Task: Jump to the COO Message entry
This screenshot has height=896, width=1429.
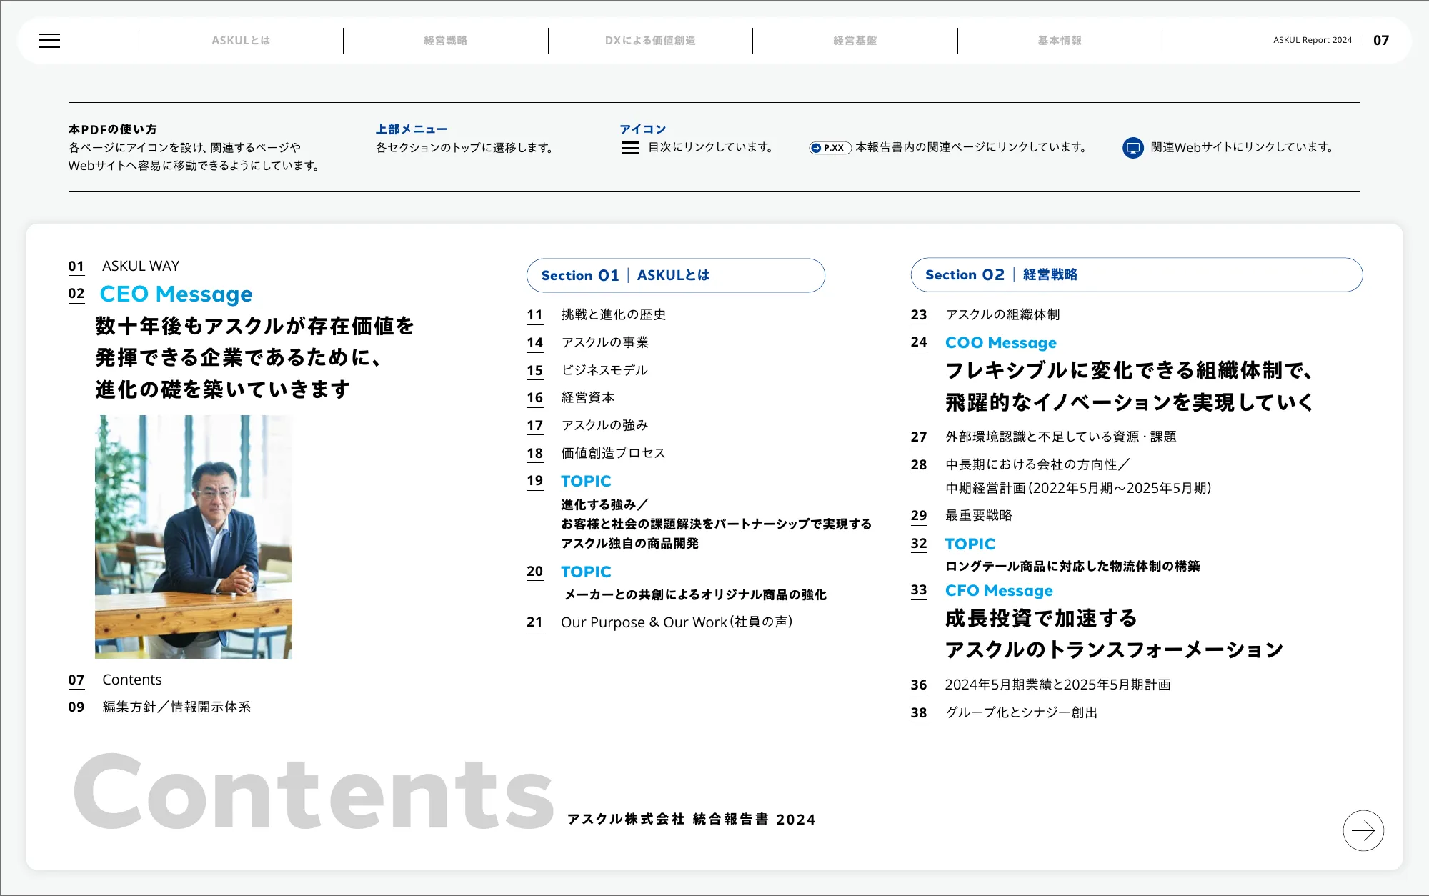Action: pyautogui.click(x=1000, y=343)
